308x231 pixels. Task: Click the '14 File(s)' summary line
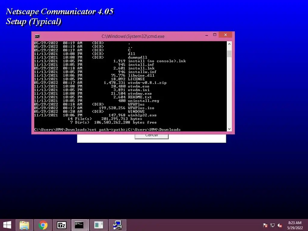[x=105, y=119]
